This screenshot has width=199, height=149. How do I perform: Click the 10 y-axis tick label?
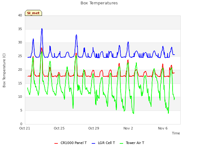(x=20, y=97)
